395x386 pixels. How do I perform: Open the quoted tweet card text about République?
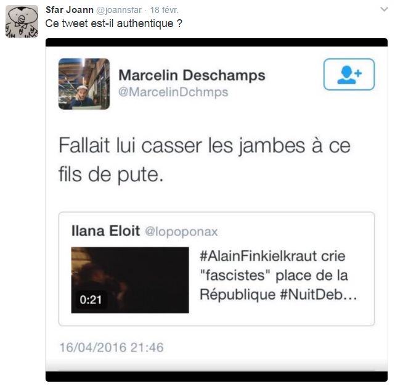(279, 275)
